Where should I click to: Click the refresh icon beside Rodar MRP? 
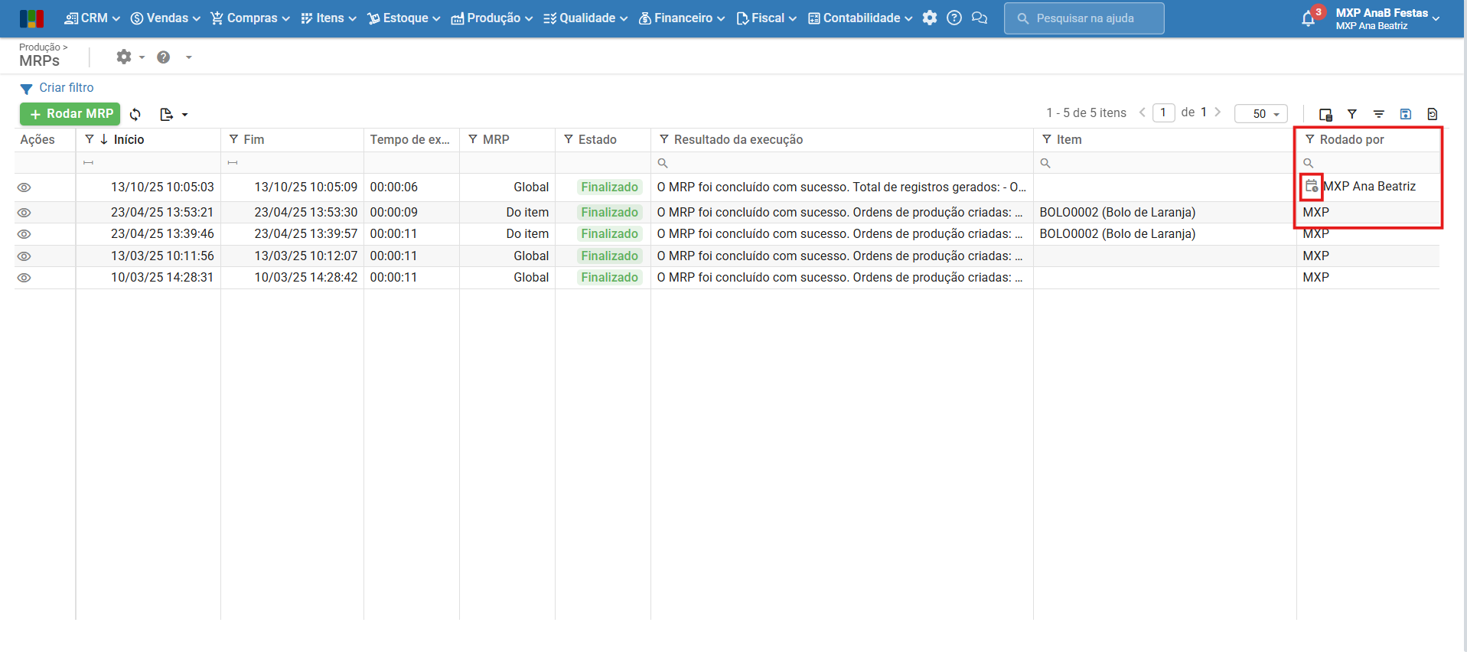click(135, 114)
